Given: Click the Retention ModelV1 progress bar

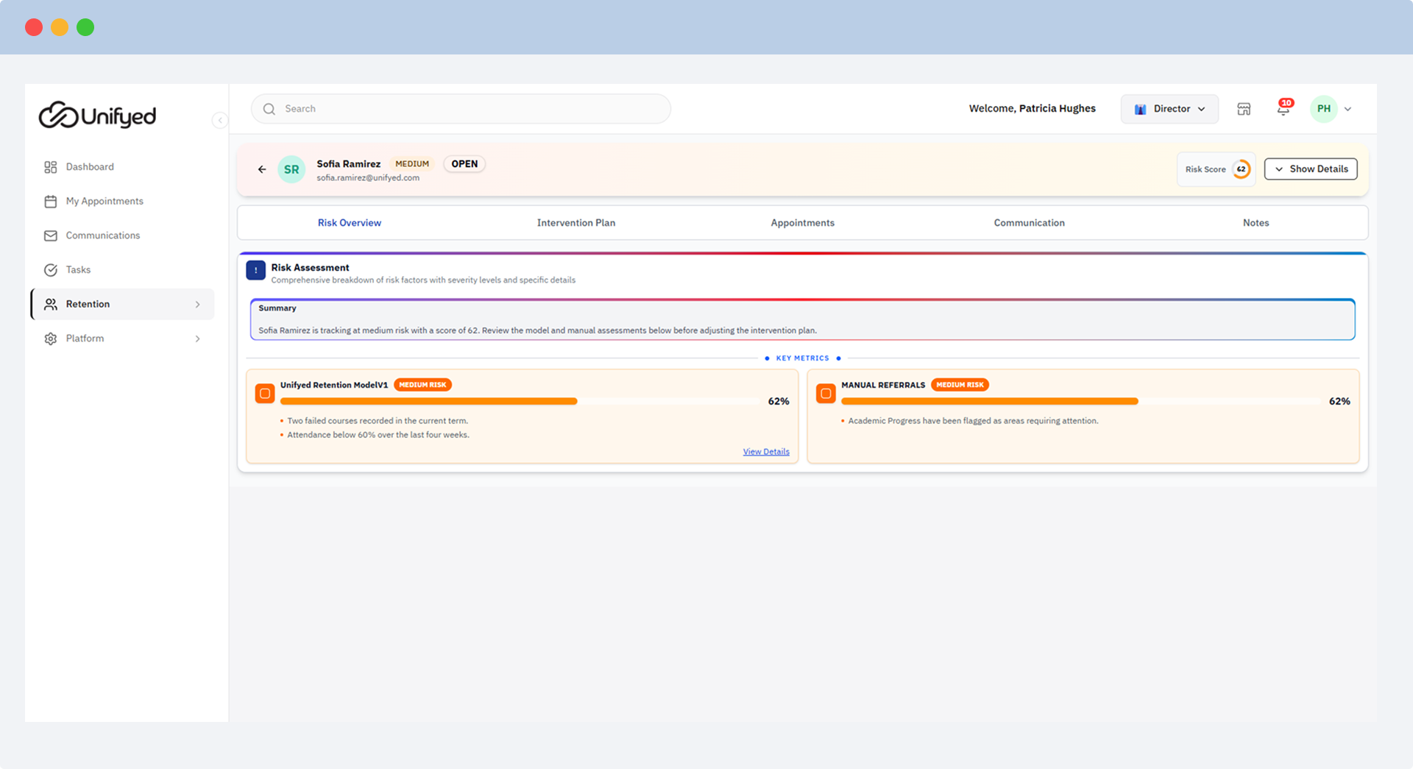Looking at the screenshot, I should [x=520, y=401].
